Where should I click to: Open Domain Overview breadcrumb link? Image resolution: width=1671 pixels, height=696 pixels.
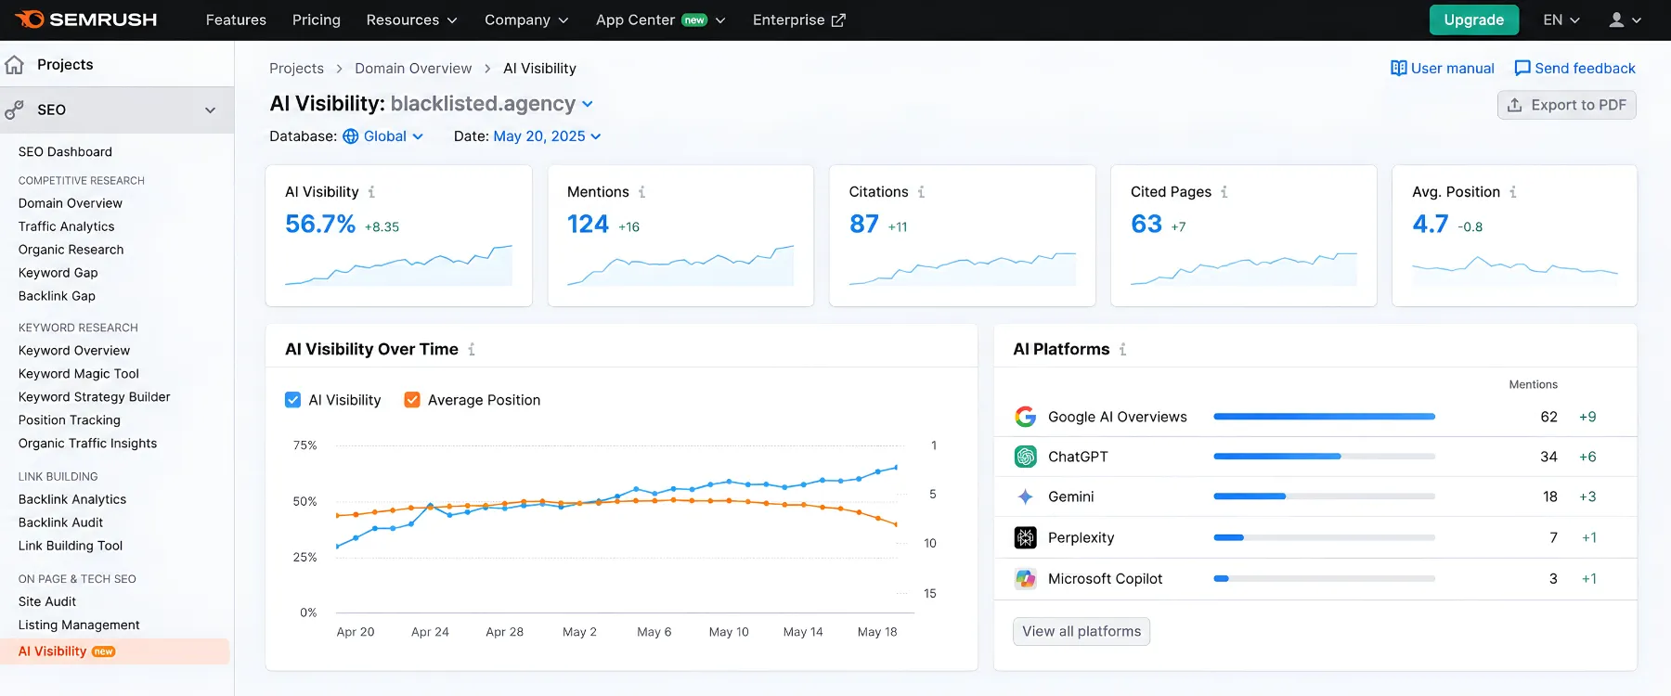point(413,69)
